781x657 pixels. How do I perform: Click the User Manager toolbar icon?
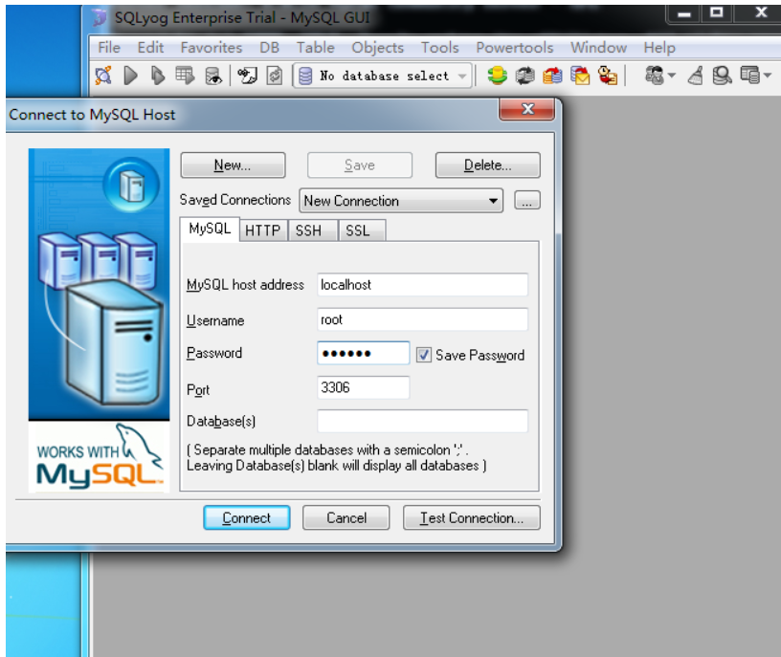coord(655,76)
